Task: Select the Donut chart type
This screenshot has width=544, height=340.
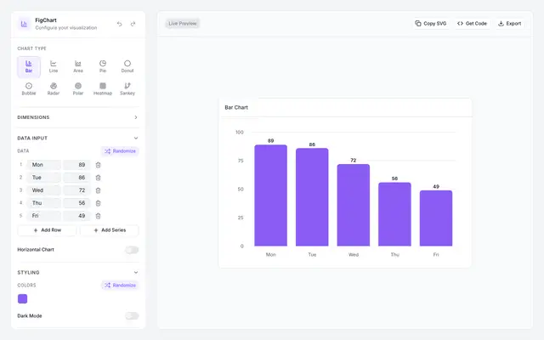Action: coord(127,66)
